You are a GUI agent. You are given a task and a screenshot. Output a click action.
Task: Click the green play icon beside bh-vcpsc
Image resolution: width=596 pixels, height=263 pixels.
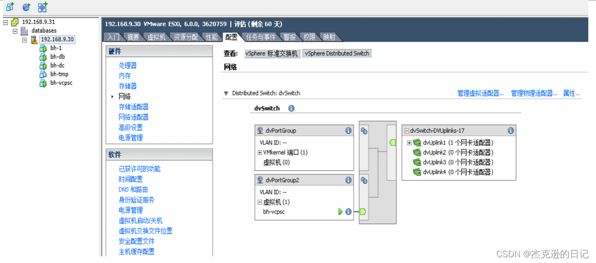340,212
